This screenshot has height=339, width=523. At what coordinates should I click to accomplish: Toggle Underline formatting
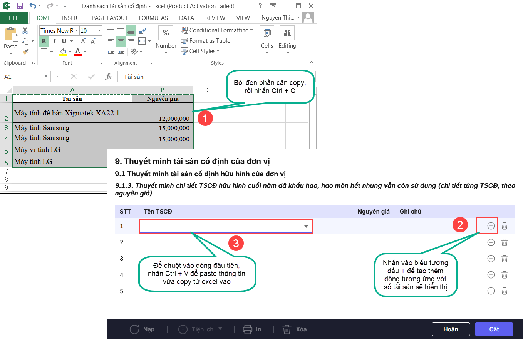(64, 41)
